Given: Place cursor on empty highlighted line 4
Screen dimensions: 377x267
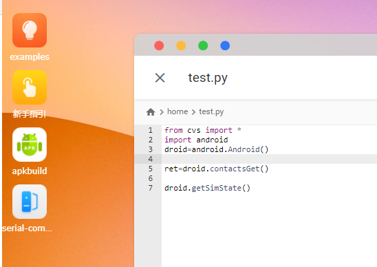Looking at the screenshot, I should coord(269,159).
